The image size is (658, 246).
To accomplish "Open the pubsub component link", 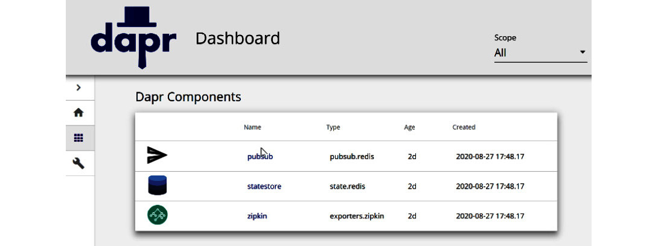I will point(260,157).
